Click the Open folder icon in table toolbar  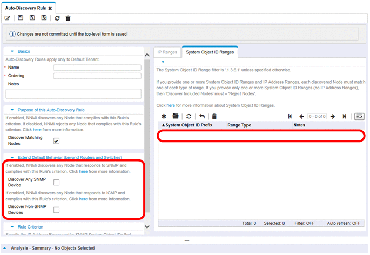tap(176, 116)
